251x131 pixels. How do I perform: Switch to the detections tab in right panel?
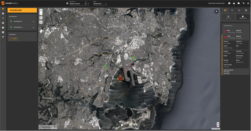pyautogui.click(x=225, y=10)
